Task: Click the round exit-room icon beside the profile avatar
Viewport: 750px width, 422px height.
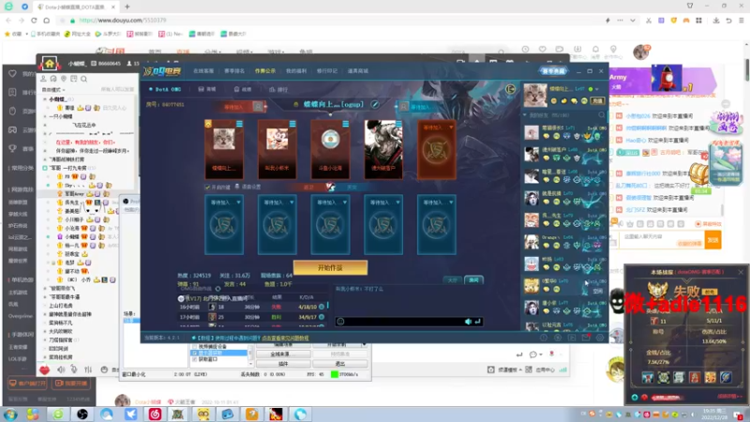Action: click(510, 89)
